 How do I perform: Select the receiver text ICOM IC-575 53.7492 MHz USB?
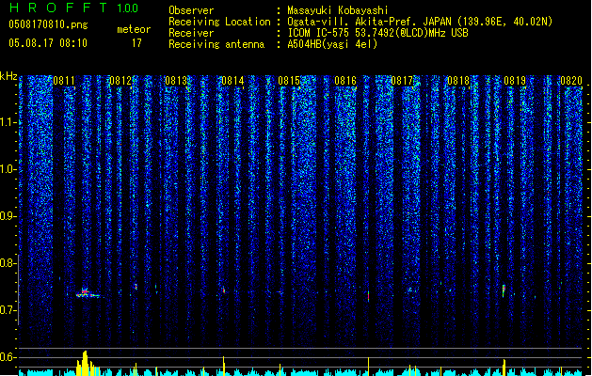point(377,33)
